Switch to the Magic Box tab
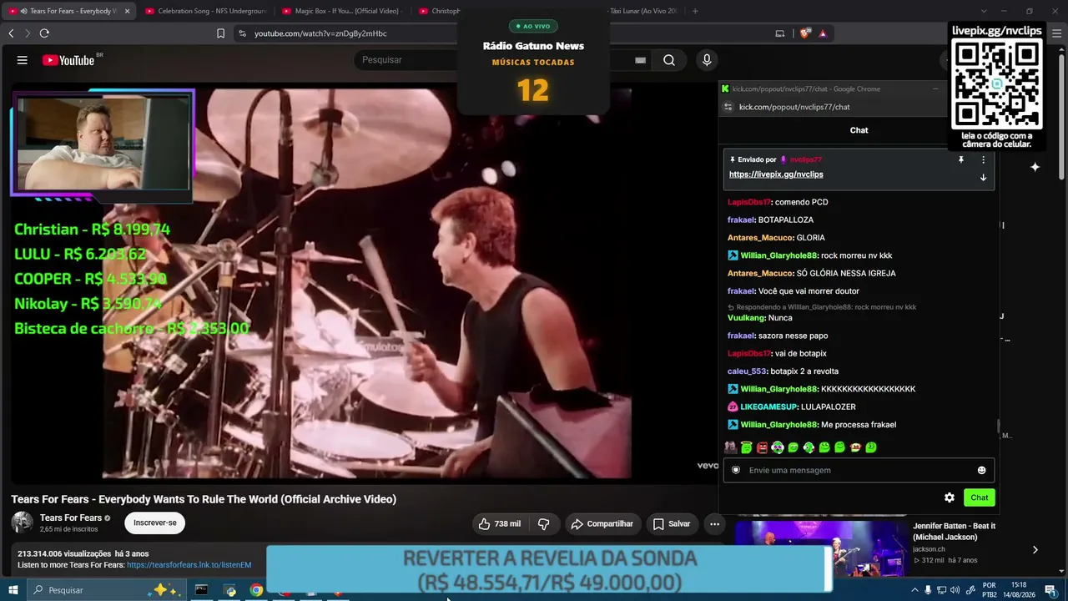This screenshot has height=601, width=1068. [x=342, y=11]
